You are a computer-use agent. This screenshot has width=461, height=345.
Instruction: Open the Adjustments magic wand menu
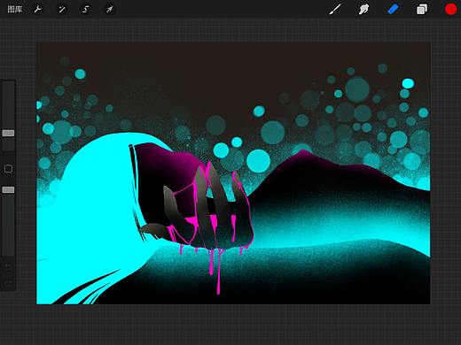pyautogui.click(x=62, y=10)
